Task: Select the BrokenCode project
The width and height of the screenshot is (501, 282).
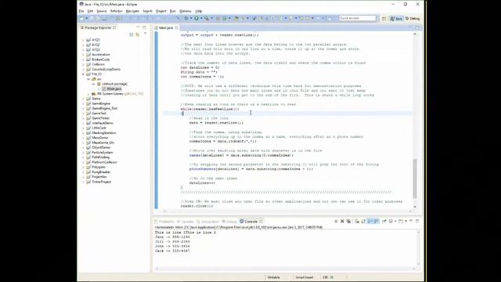Action: (x=98, y=60)
